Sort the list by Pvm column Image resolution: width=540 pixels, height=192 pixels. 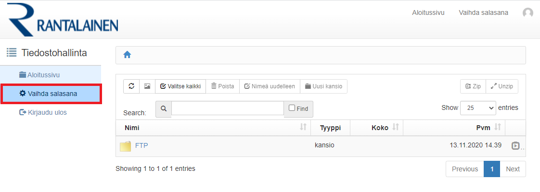pos(498,127)
